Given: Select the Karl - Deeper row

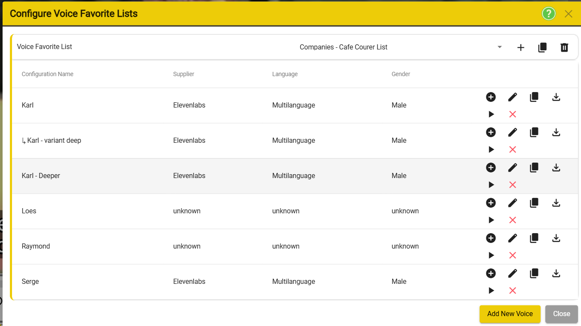Looking at the screenshot, I should 294,176.
